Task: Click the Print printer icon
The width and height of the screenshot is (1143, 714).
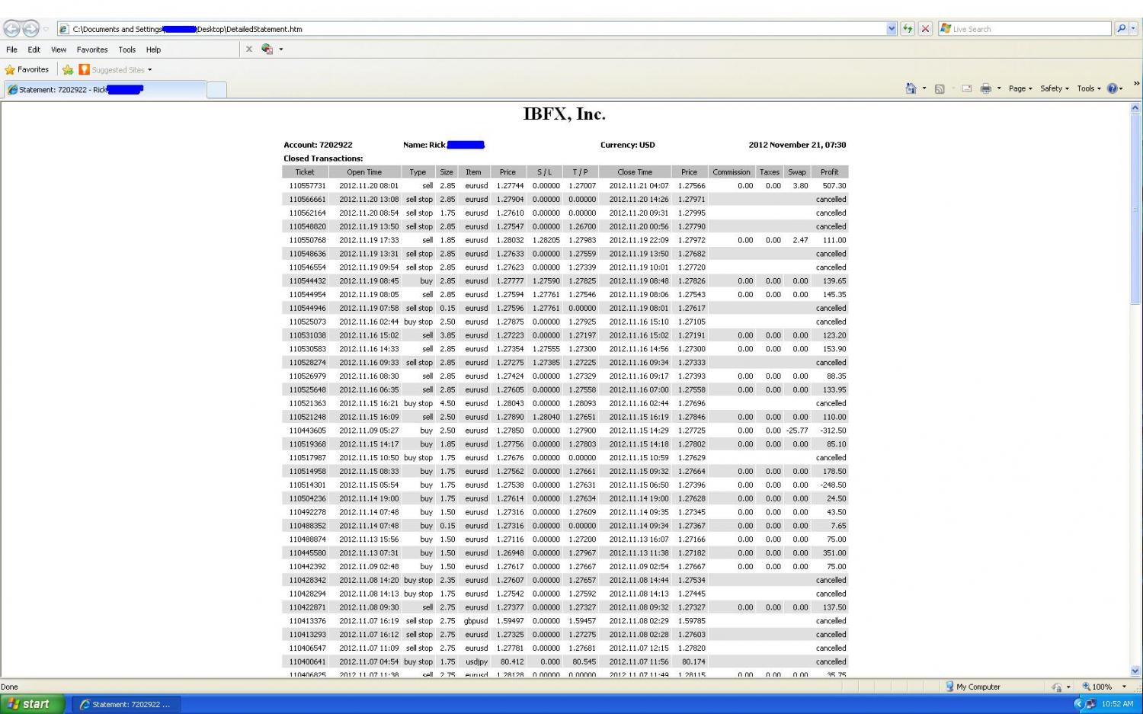Action: 985,88
